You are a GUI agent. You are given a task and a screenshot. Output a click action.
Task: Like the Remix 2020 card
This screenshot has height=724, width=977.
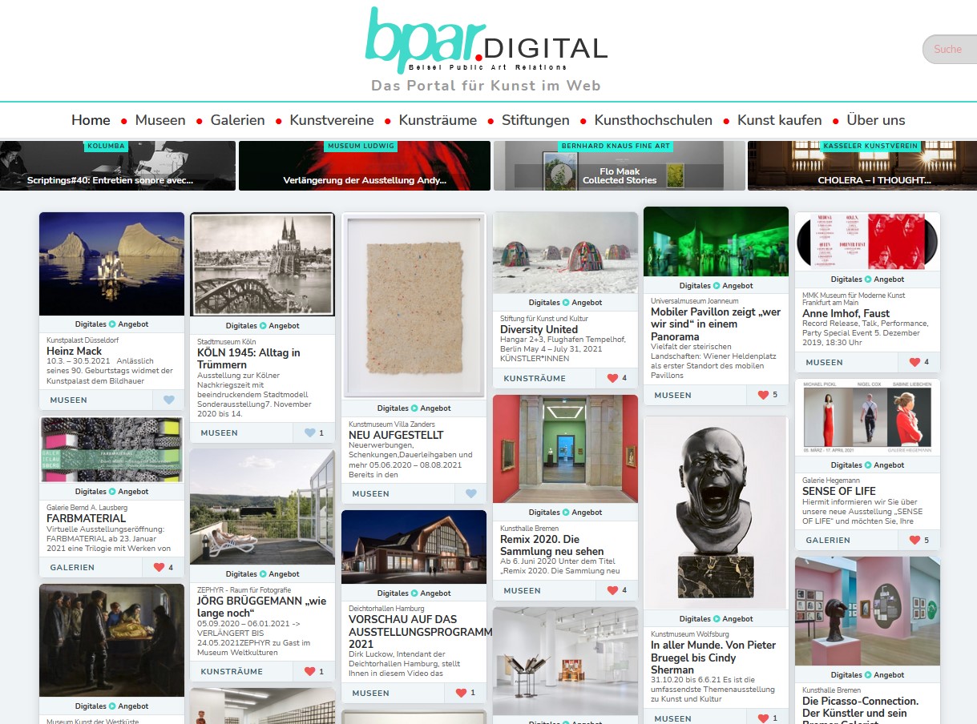click(613, 590)
